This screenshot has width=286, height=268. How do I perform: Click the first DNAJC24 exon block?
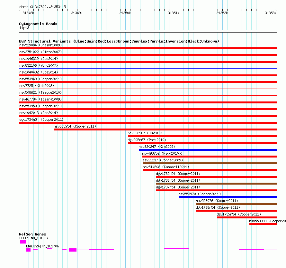pyautogui.click(x=29, y=250)
